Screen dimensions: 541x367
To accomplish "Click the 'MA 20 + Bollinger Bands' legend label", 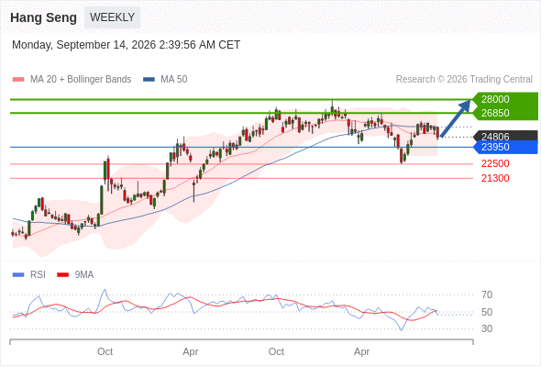I will pos(81,80).
